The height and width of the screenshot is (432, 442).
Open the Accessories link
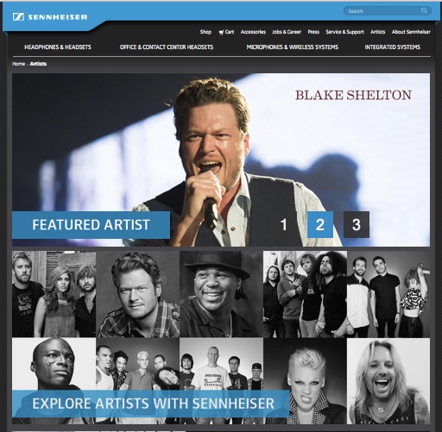click(253, 32)
